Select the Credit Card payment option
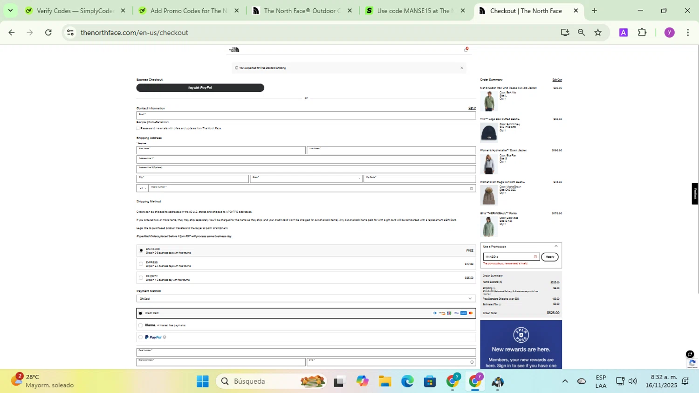The image size is (699, 393). (x=306, y=313)
